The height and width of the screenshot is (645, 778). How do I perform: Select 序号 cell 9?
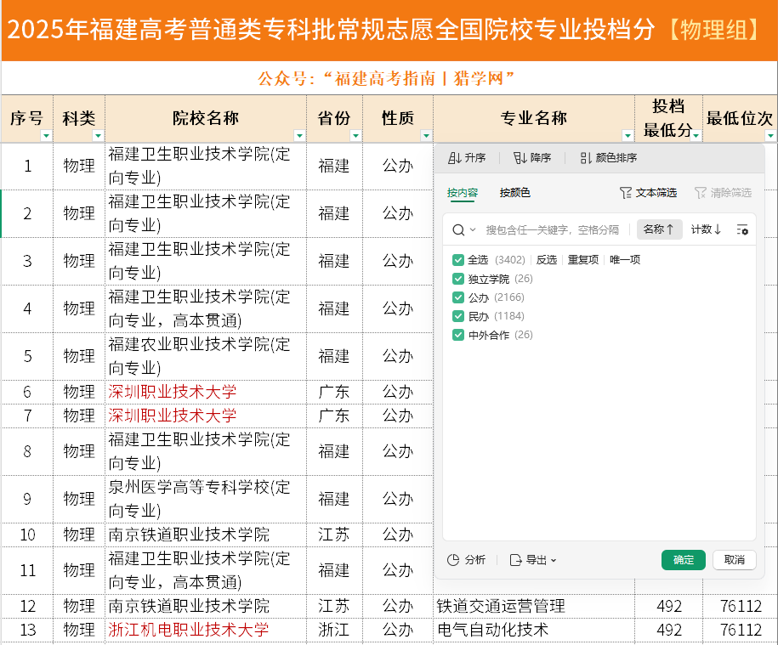click(x=27, y=499)
